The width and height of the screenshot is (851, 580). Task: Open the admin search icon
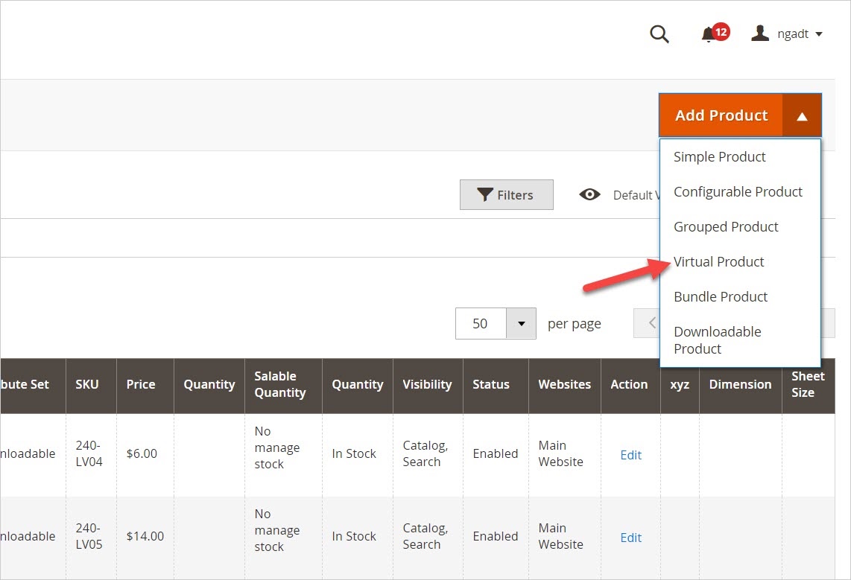(659, 34)
